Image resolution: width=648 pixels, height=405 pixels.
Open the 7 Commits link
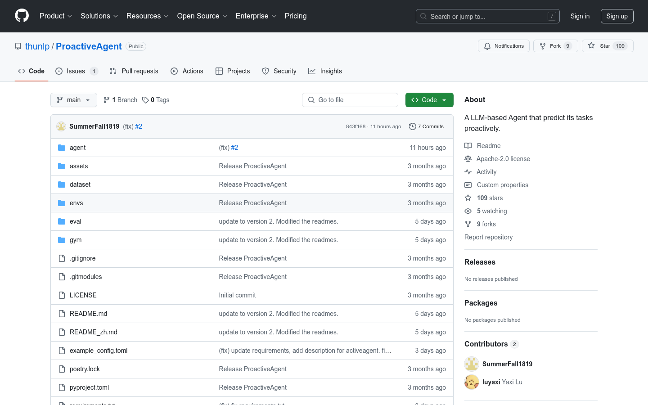(426, 126)
